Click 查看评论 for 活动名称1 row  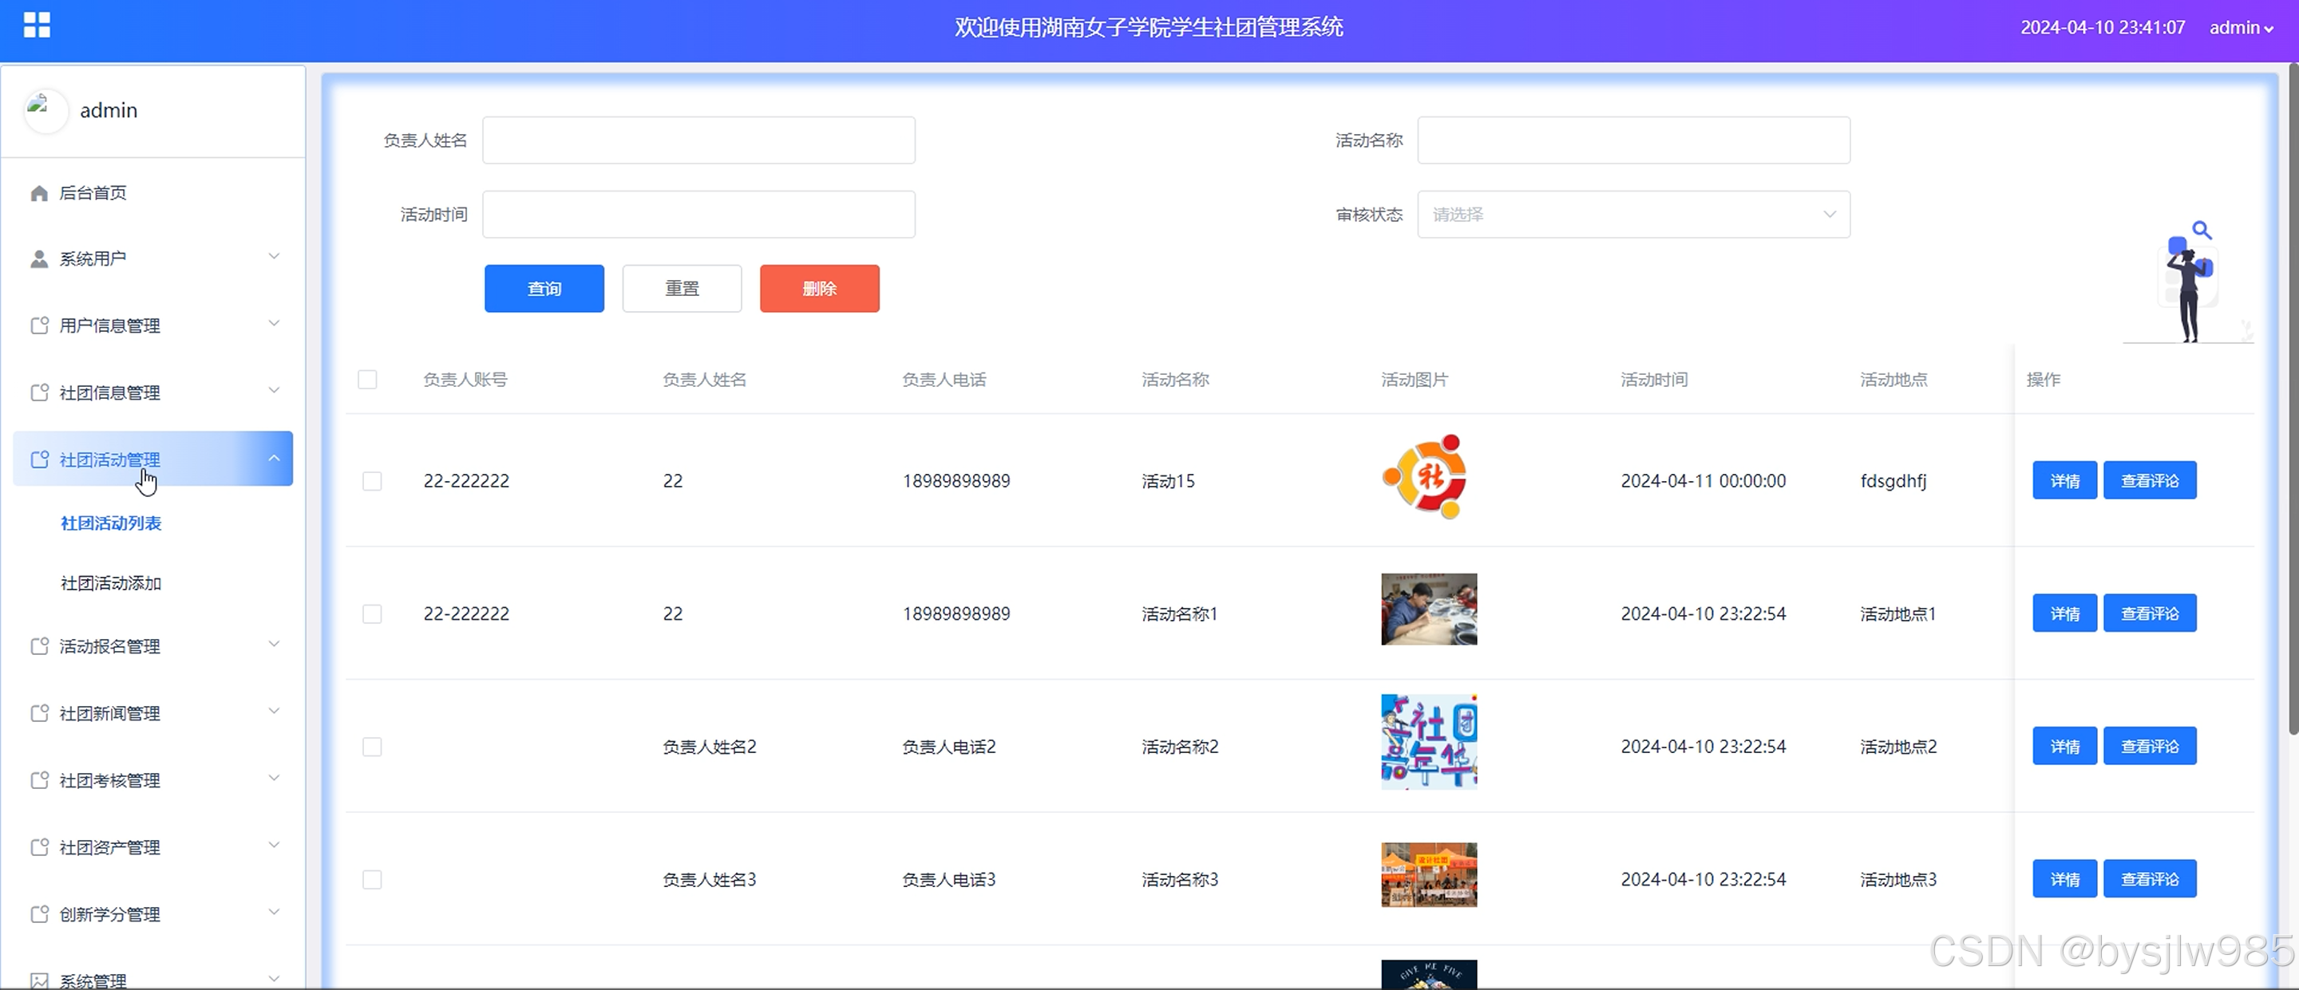[2149, 613]
